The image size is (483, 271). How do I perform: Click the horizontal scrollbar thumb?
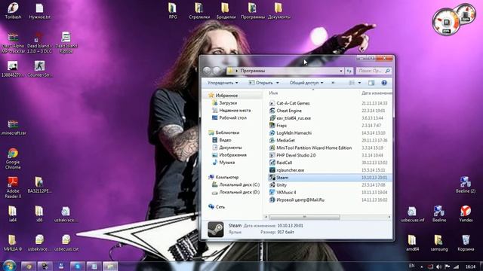coord(304,217)
